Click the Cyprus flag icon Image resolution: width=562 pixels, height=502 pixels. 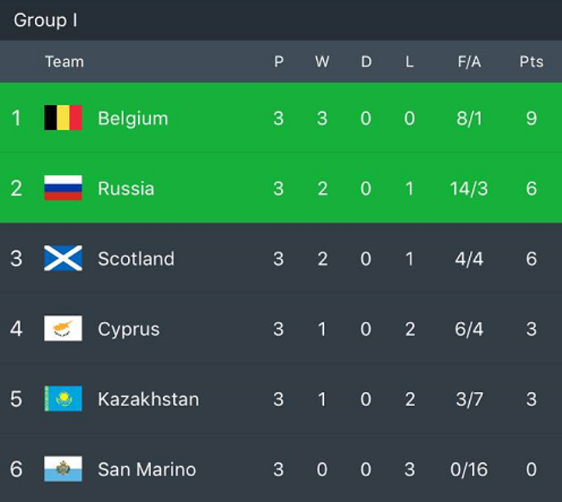63,329
